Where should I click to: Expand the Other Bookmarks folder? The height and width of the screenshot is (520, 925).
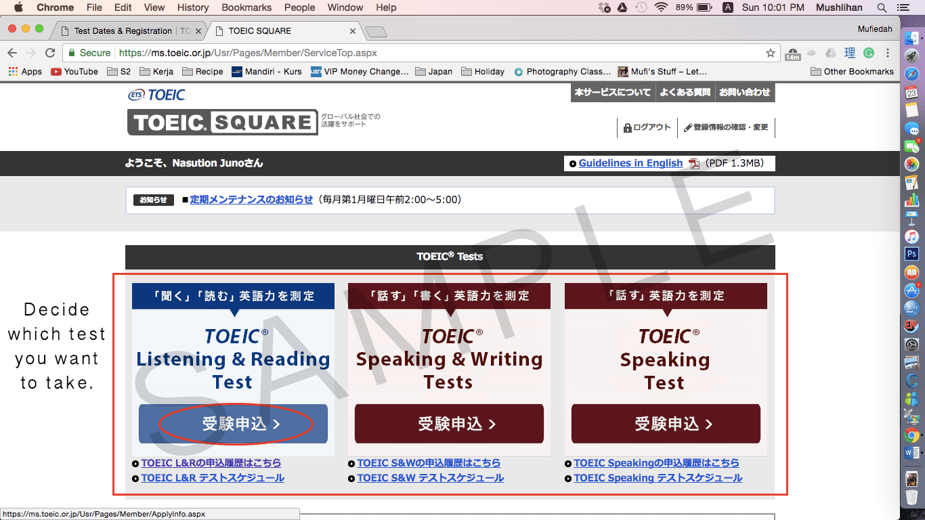pyautogui.click(x=852, y=72)
